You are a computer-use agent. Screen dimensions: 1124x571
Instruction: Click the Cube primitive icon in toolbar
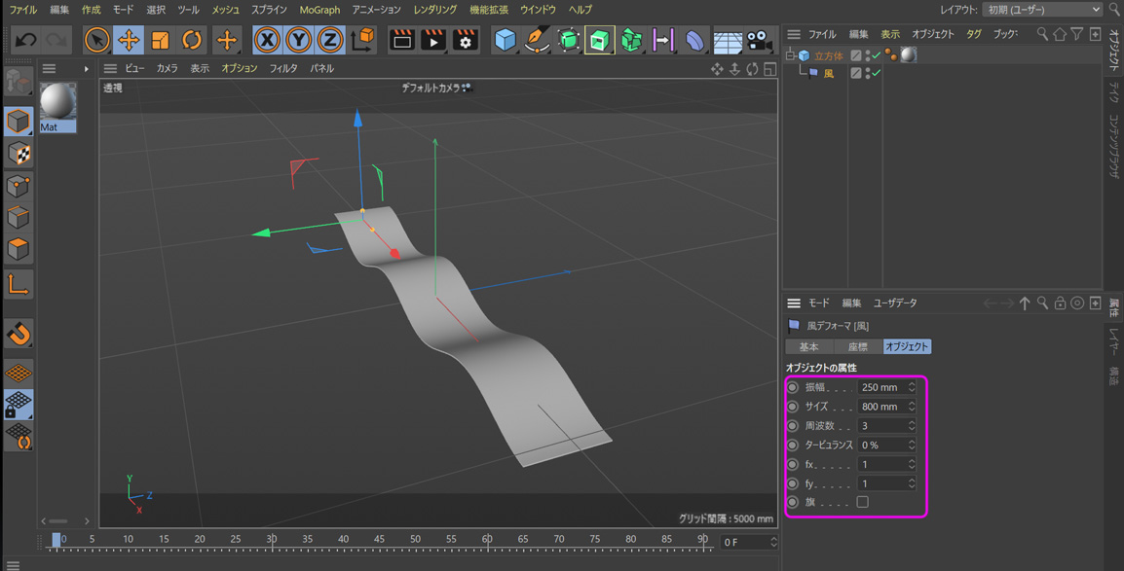tap(505, 40)
